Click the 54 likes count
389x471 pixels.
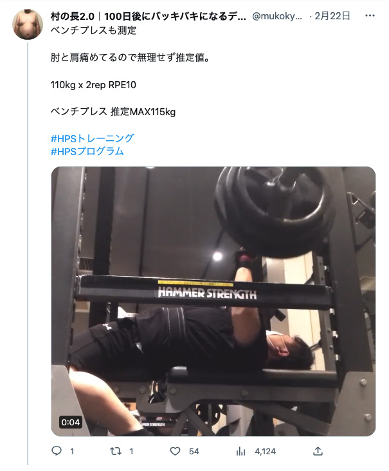point(194,451)
